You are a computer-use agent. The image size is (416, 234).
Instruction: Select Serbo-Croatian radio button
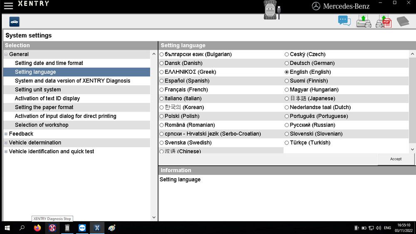(161, 134)
